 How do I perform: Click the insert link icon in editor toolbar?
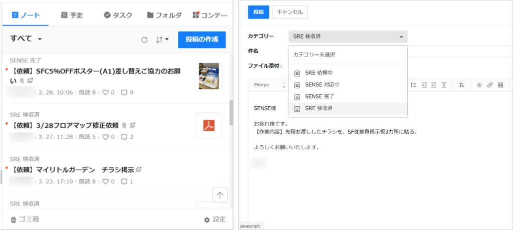489,85
